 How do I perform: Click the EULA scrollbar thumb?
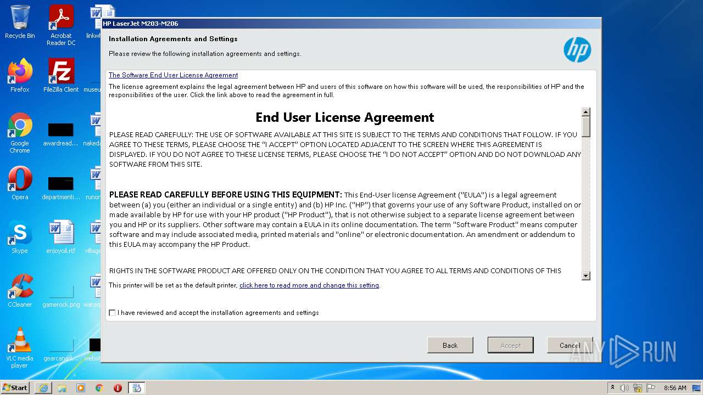(586, 127)
